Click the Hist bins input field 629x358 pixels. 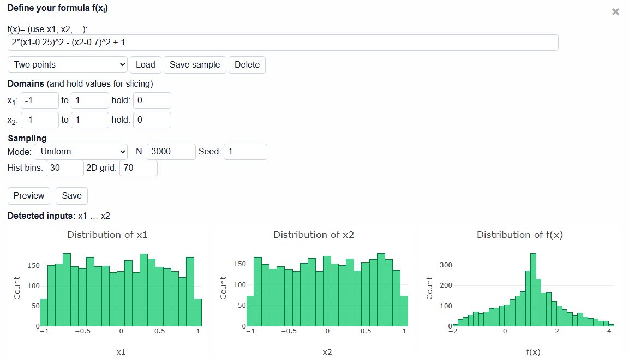click(x=65, y=168)
